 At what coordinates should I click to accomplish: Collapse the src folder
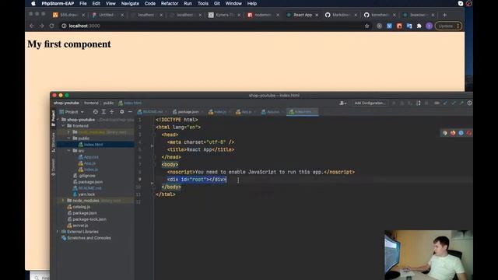[69, 151]
